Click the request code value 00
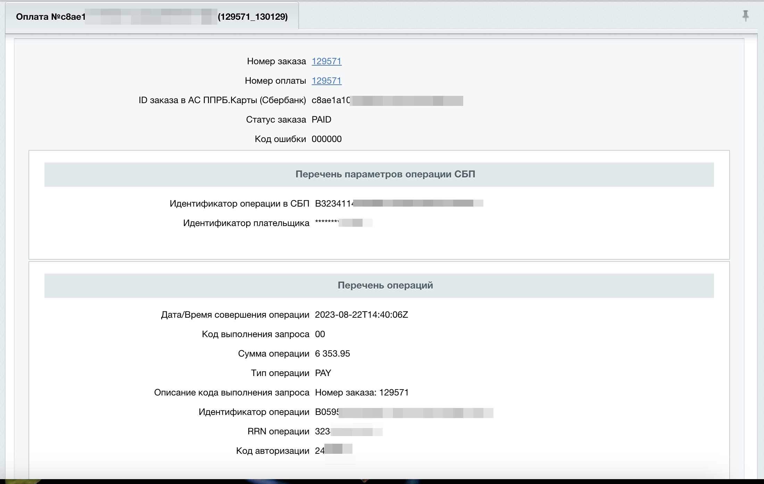The width and height of the screenshot is (764, 484). (x=320, y=334)
